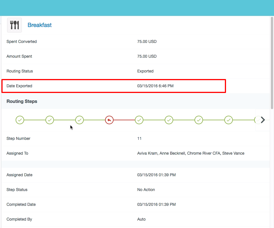
Task: Select the sixth routing step checkmark
Action: [169, 120]
